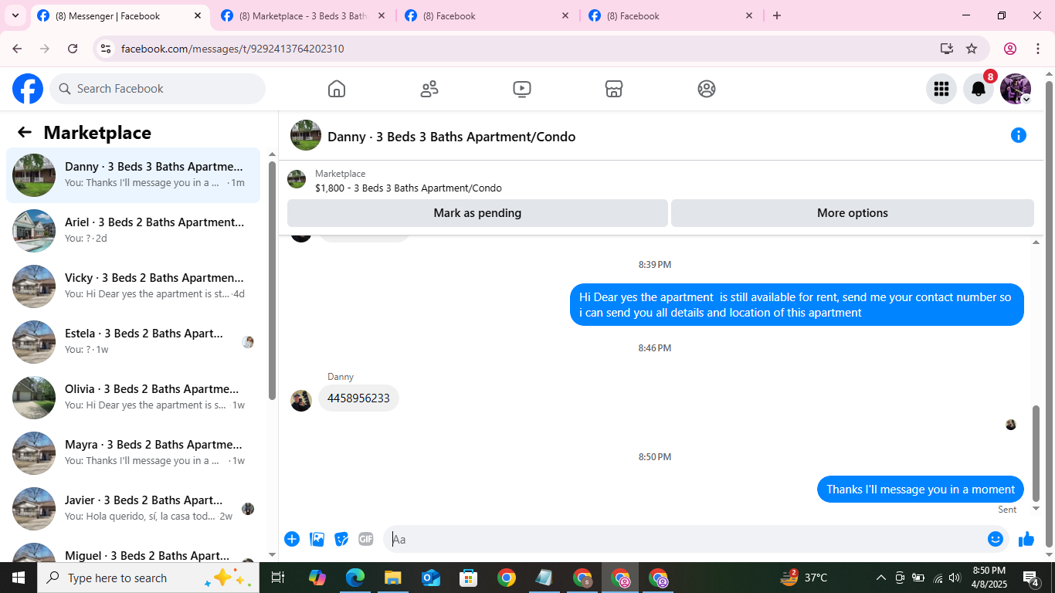Open conversation information icon
The image size is (1055, 593).
tap(1019, 136)
